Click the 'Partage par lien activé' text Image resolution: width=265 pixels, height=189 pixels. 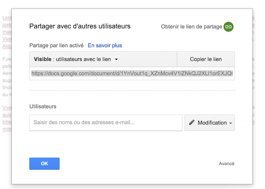coord(56,45)
